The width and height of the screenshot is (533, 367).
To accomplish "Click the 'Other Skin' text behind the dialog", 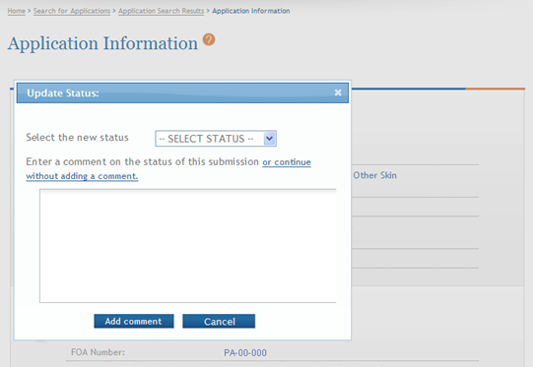I will [375, 175].
